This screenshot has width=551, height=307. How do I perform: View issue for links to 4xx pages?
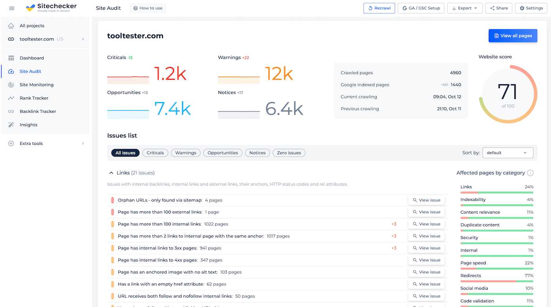coord(426,260)
